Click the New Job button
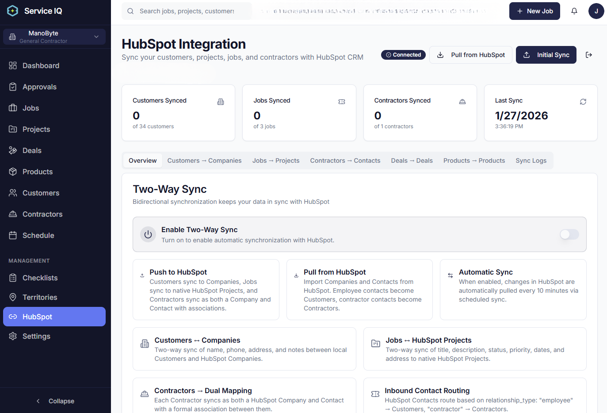The height and width of the screenshot is (413, 607). 534,11
